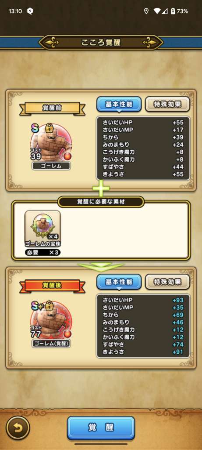Tap the padlock on the awakened Golem
This screenshot has width=202, height=450.
pyautogui.click(x=49, y=305)
